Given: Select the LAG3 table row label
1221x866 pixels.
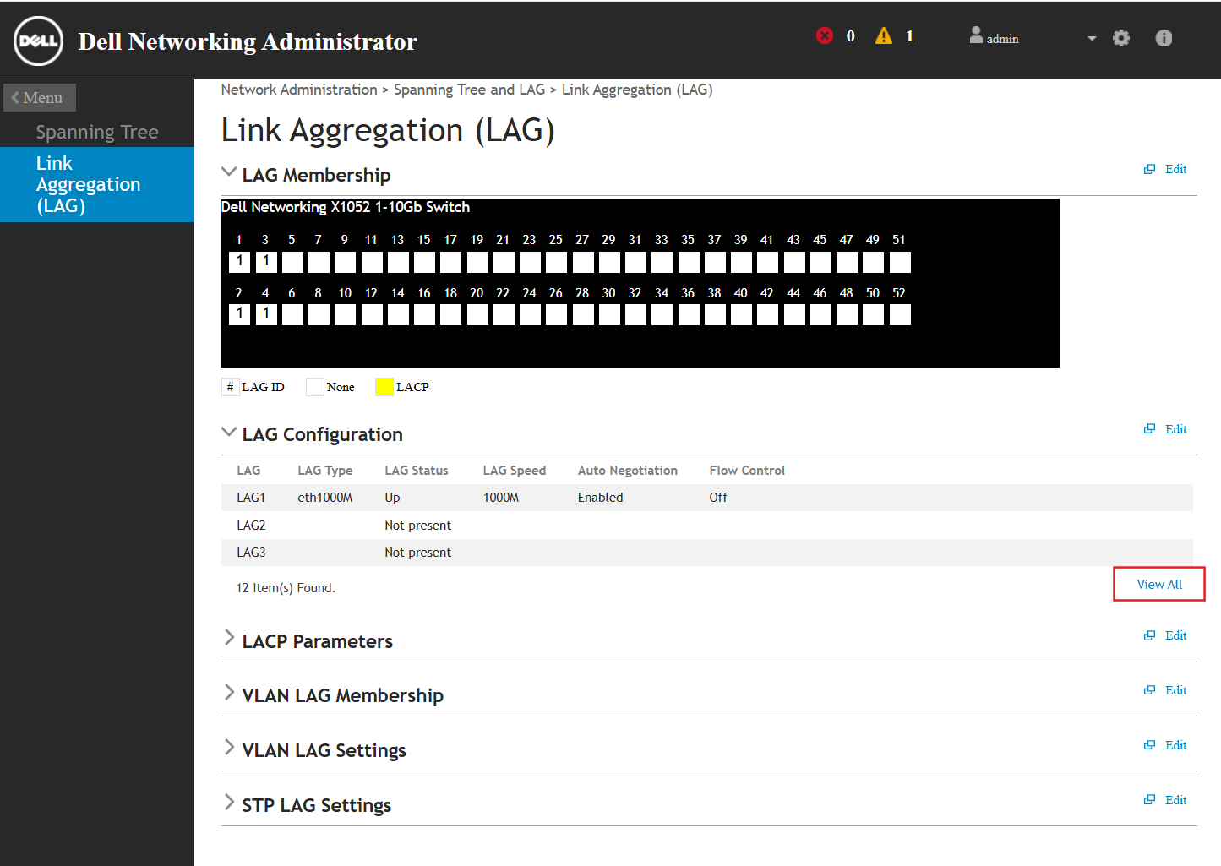Looking at the screenshot, I should (x=251, y=553).
